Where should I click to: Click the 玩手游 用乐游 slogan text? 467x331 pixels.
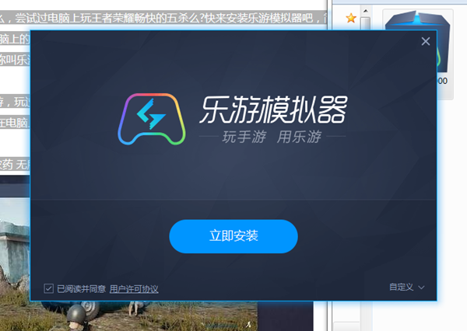point(272,137)
